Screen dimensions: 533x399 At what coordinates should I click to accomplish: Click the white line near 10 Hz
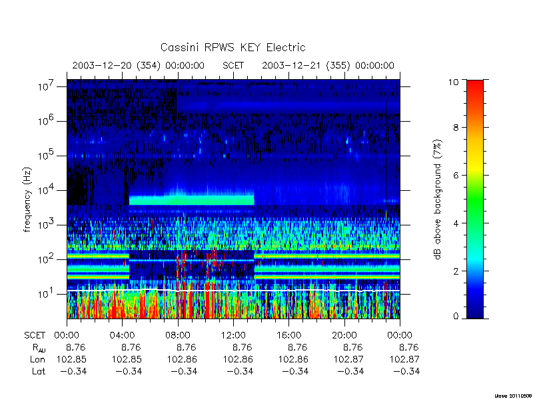233,291
